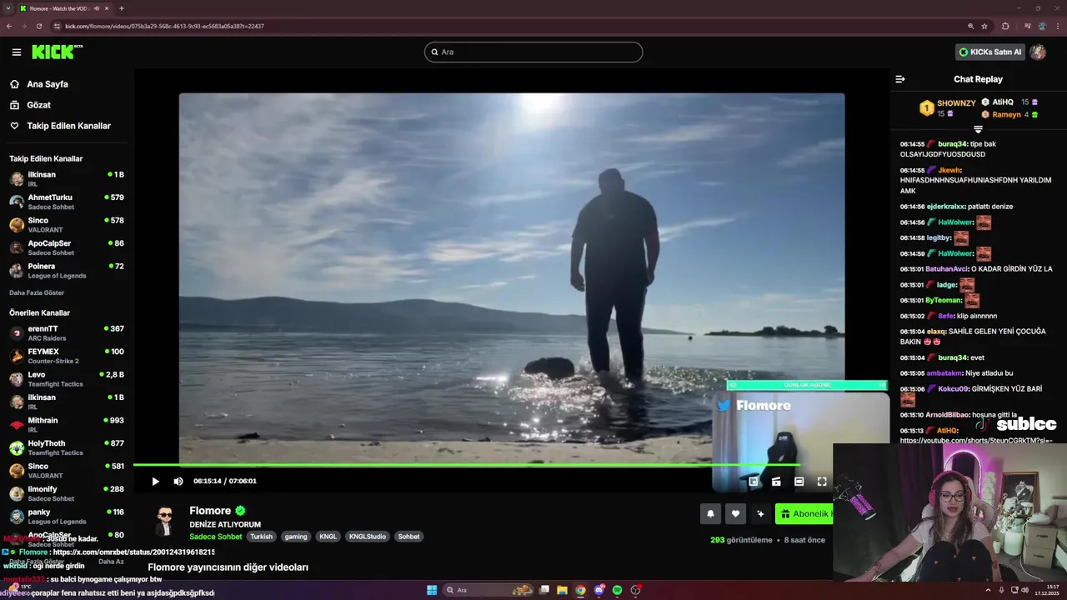Create a clip with clapperboard icon
The width and height of the screenshot is (1067, 600).
(776, 481)
